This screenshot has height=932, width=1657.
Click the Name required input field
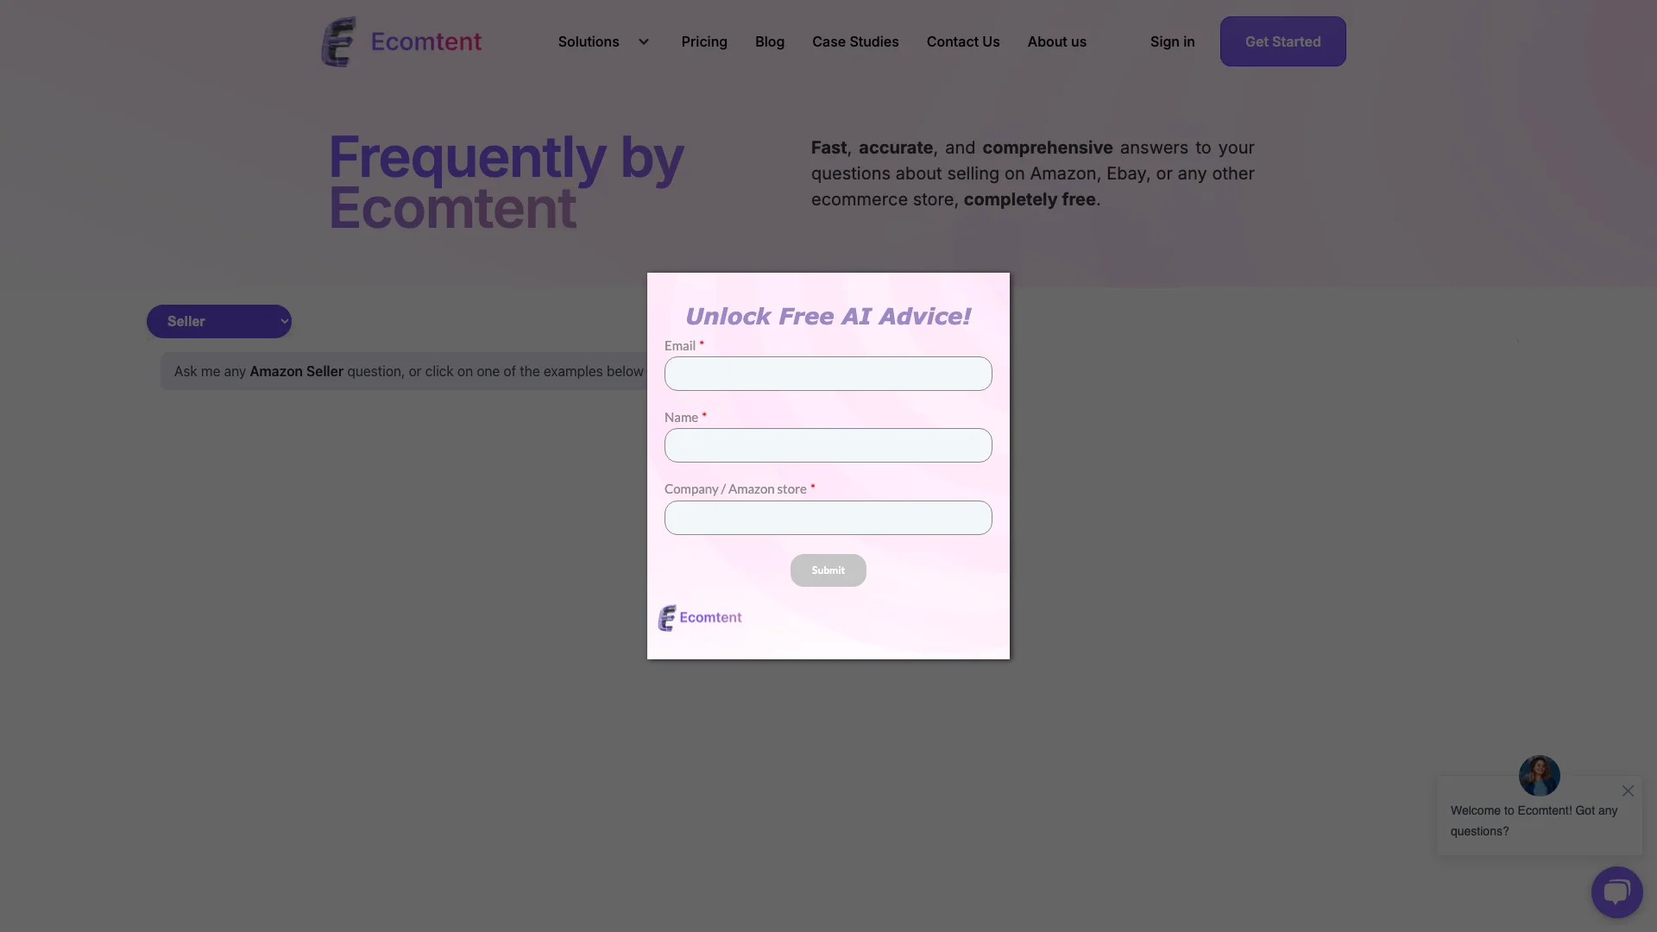tap(828, 445)
